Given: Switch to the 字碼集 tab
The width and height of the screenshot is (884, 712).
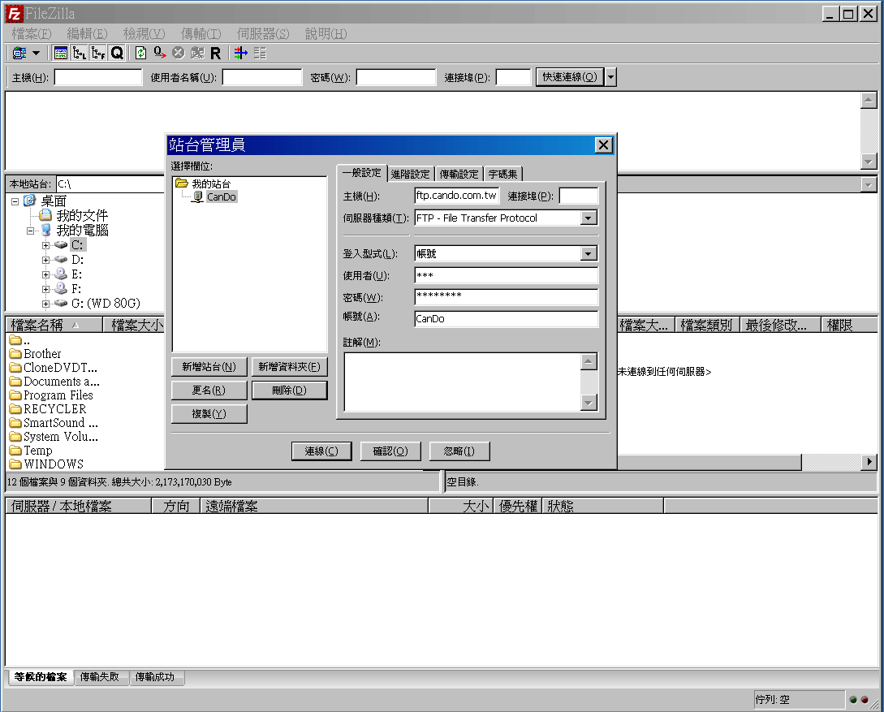Looking at the screenshot, I should 503,175.
